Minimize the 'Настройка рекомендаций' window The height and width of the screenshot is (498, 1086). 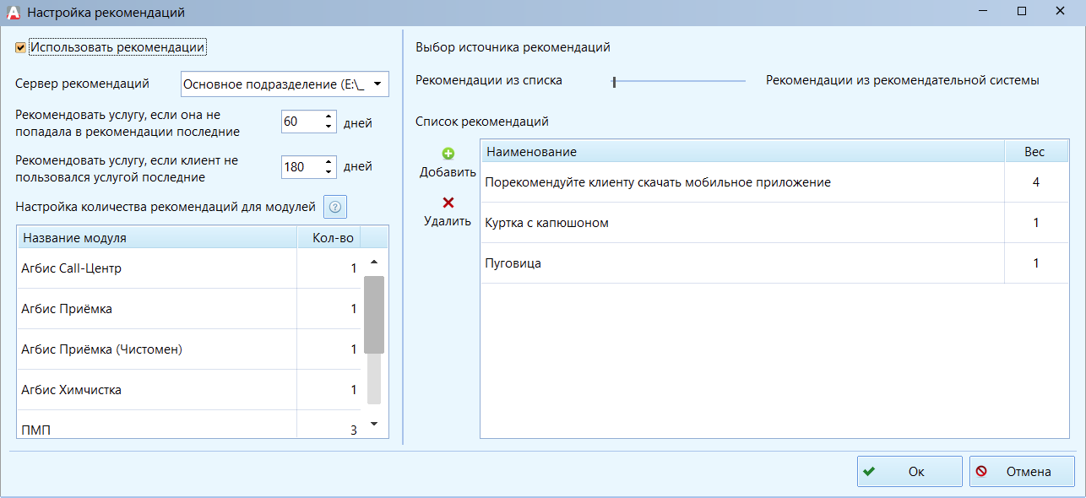[x=983, y=11]
